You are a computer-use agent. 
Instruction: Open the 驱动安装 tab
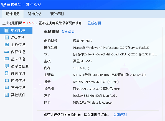(x=35, y=14)
